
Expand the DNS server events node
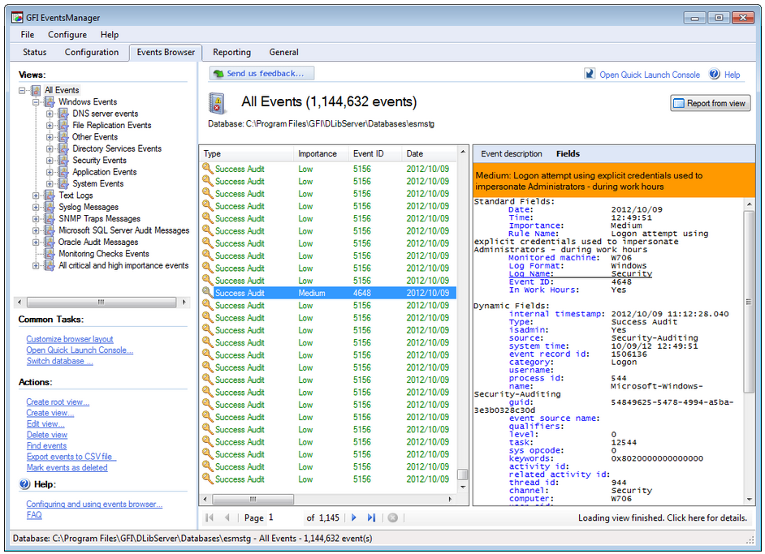point(50,114)
